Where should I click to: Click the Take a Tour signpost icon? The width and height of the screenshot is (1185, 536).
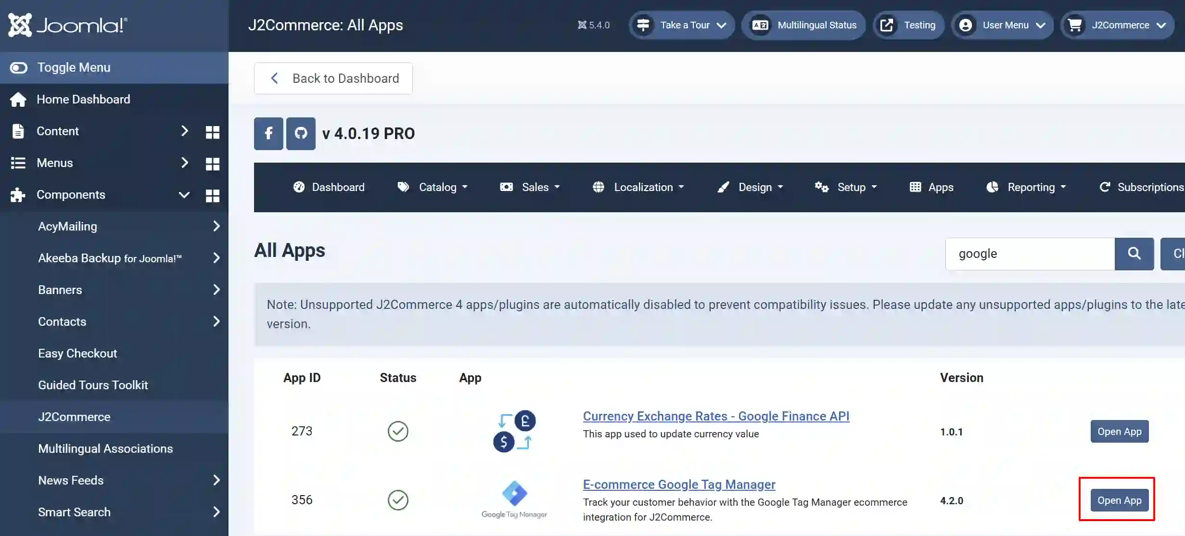(643, 25)
